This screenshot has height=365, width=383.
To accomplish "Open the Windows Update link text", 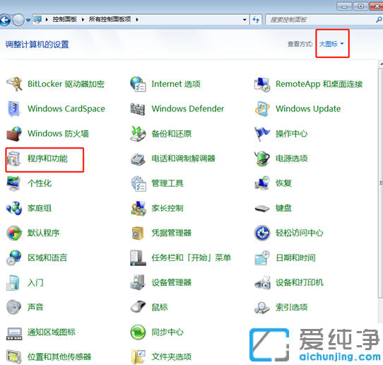I will 308,109.
